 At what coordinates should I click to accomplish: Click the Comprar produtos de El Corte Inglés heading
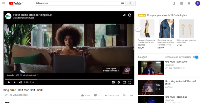[x=167, y=15]
